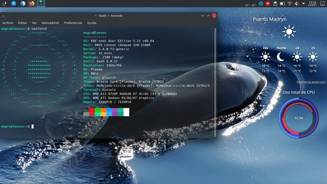The height and width of the screenshot is (184, 327).
Task: Open the clipboard tray icon
Action: coord(275,4)
